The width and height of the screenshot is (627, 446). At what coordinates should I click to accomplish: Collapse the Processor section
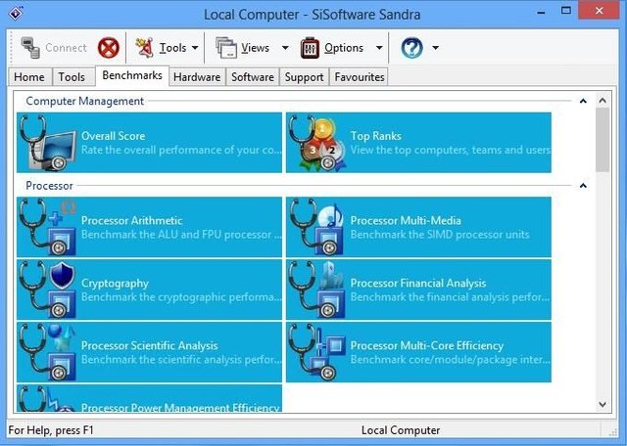click(583, 186)
